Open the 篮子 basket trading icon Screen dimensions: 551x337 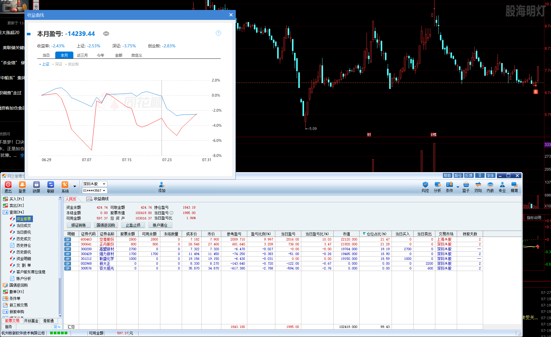click(x=466, y=187)
